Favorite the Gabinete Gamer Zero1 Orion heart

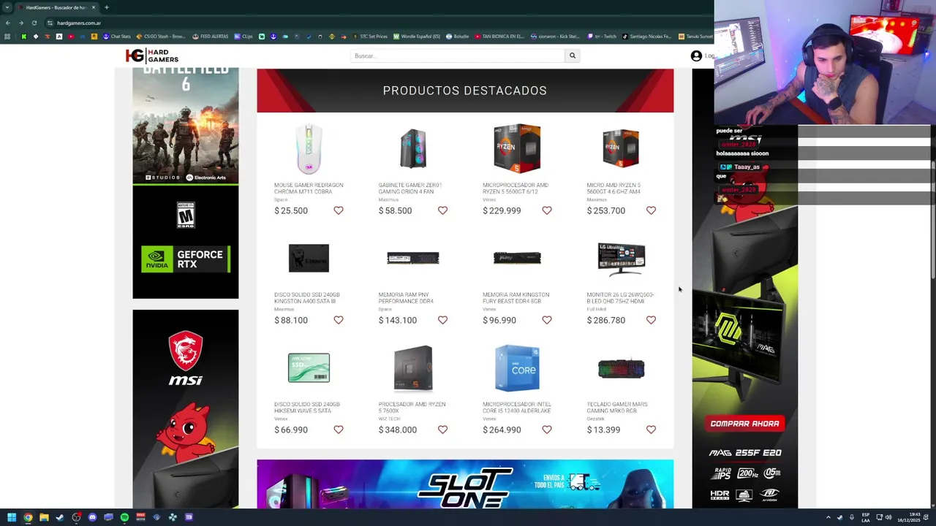click(x=442, y=210)
